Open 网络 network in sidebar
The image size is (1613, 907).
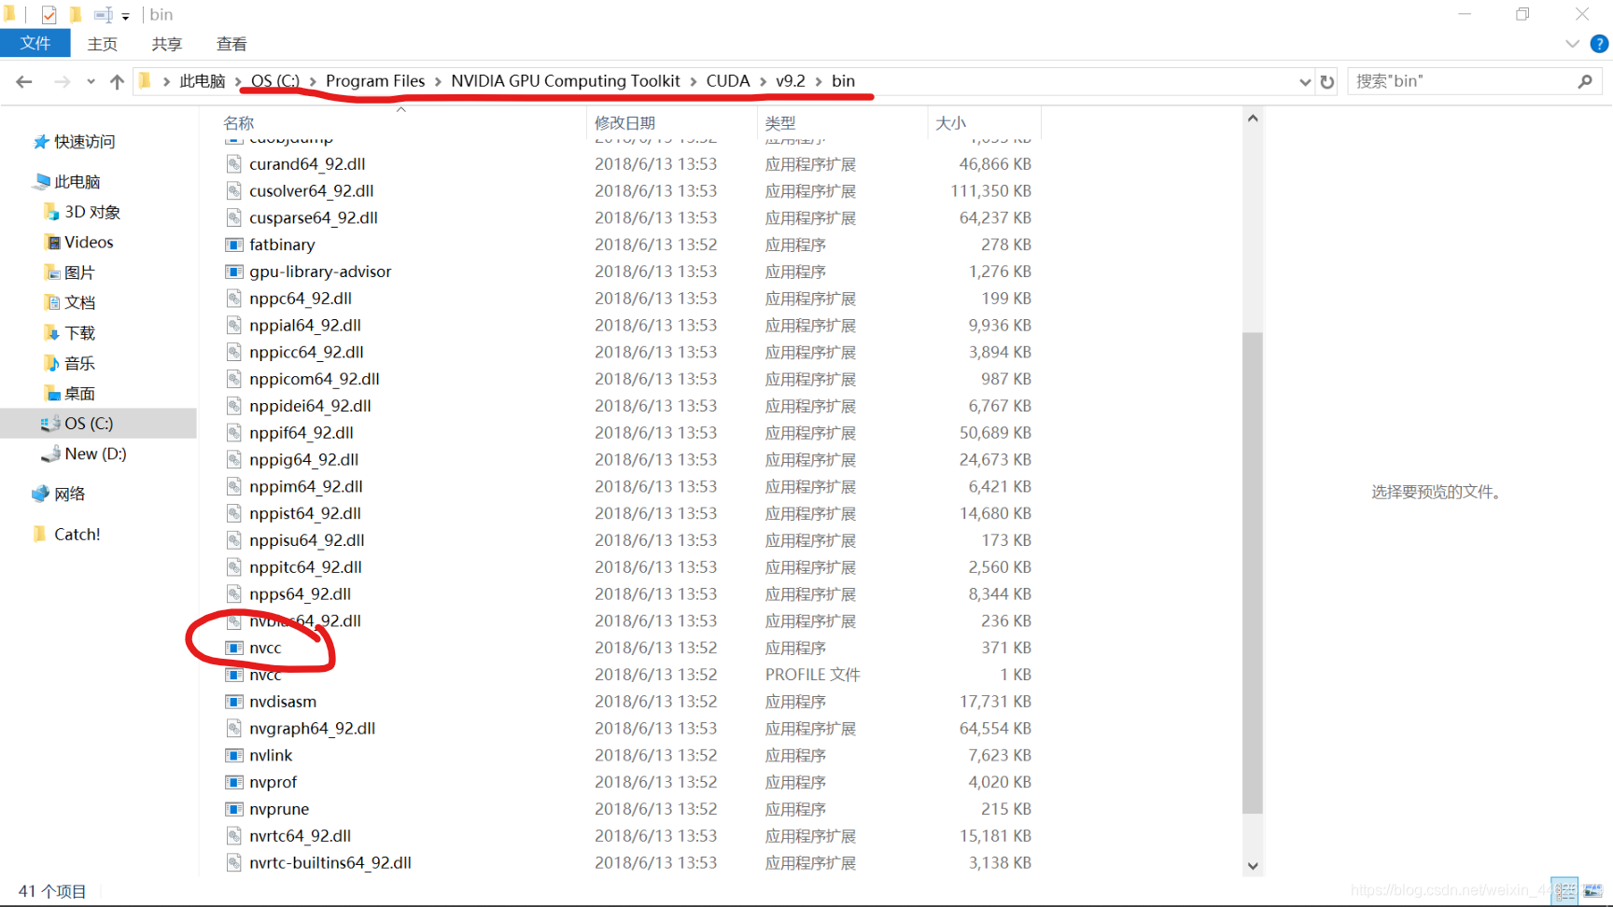click(58, 494)
